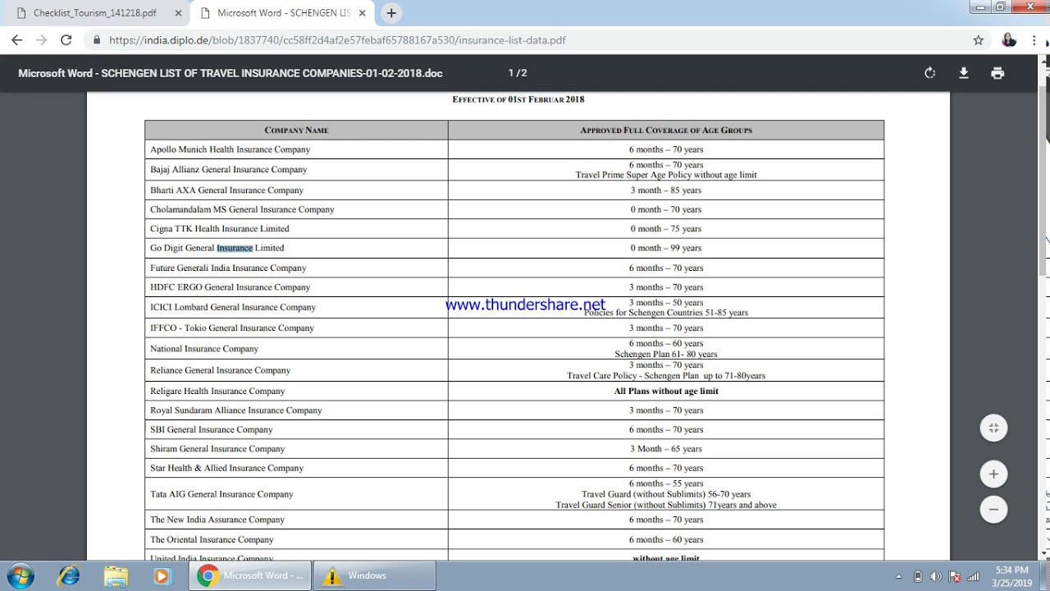Reload the current page

click(66, 39)
